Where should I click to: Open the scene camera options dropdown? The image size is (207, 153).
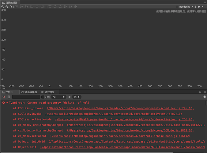click(x=200, y=7)
